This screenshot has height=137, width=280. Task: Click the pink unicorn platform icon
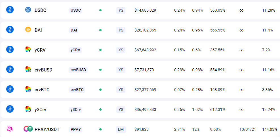(10, 129)
